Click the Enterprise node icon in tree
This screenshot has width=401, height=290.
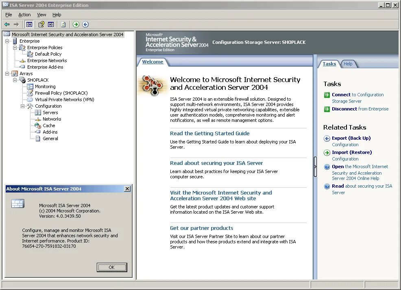[x=15, y=41]
